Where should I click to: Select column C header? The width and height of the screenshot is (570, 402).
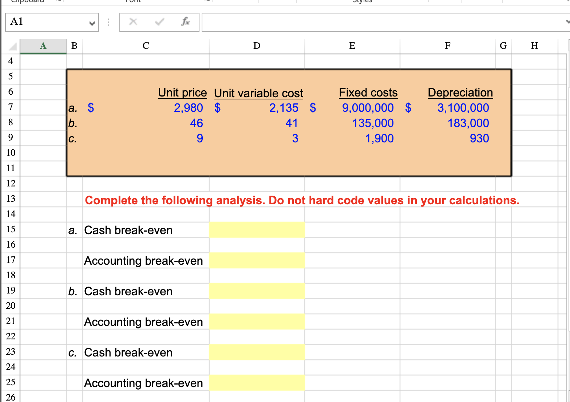[146, 46]
